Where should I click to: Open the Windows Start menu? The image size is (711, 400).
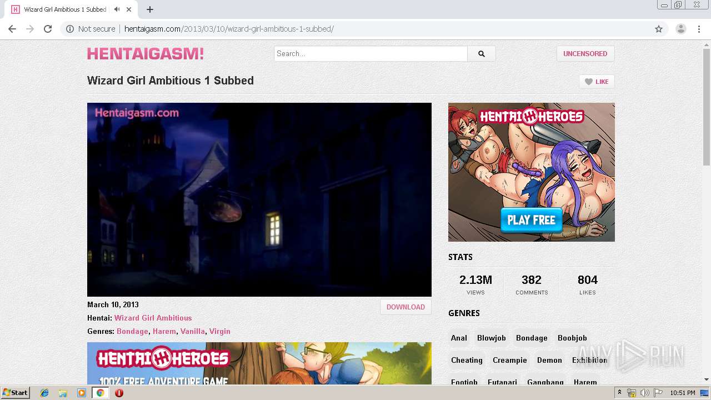pos(15,392)
